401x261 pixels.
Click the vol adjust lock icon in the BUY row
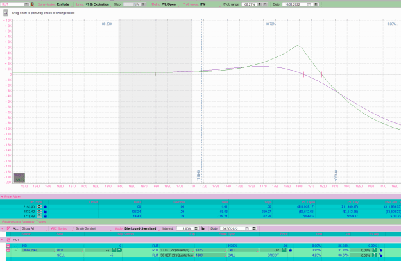(x=381, y=250)
